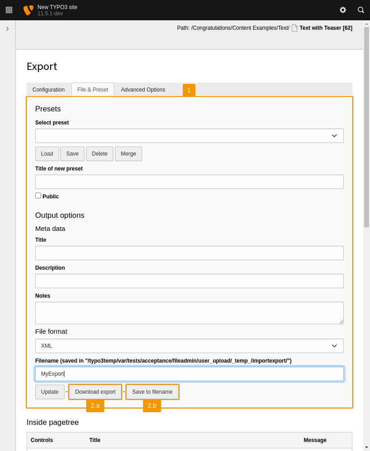
Task: Click the page record icon beside Text with Teaser
Action: point(294,28)
